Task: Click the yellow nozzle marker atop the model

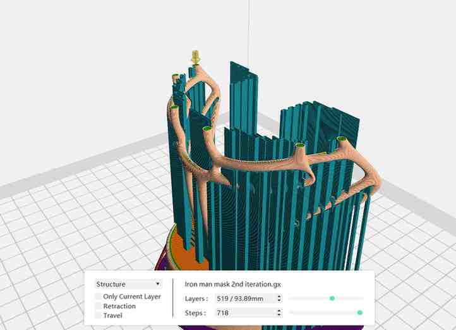Action: pos(195,57)
